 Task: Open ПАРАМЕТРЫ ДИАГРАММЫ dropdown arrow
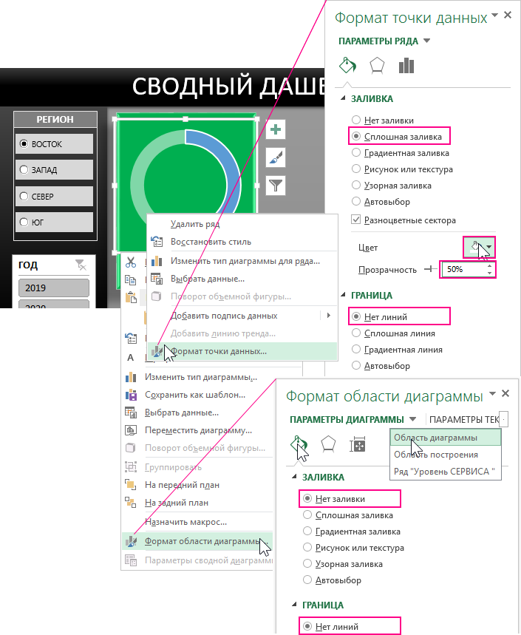point(412,419)
